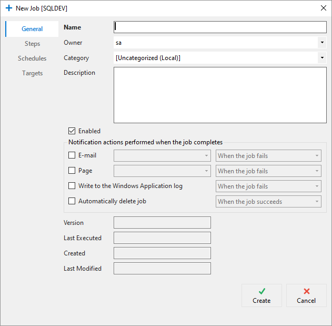The image size is (332, 326).
Task: Uncheck the Enabled checkbox
Action: click(x=72, y=131)
